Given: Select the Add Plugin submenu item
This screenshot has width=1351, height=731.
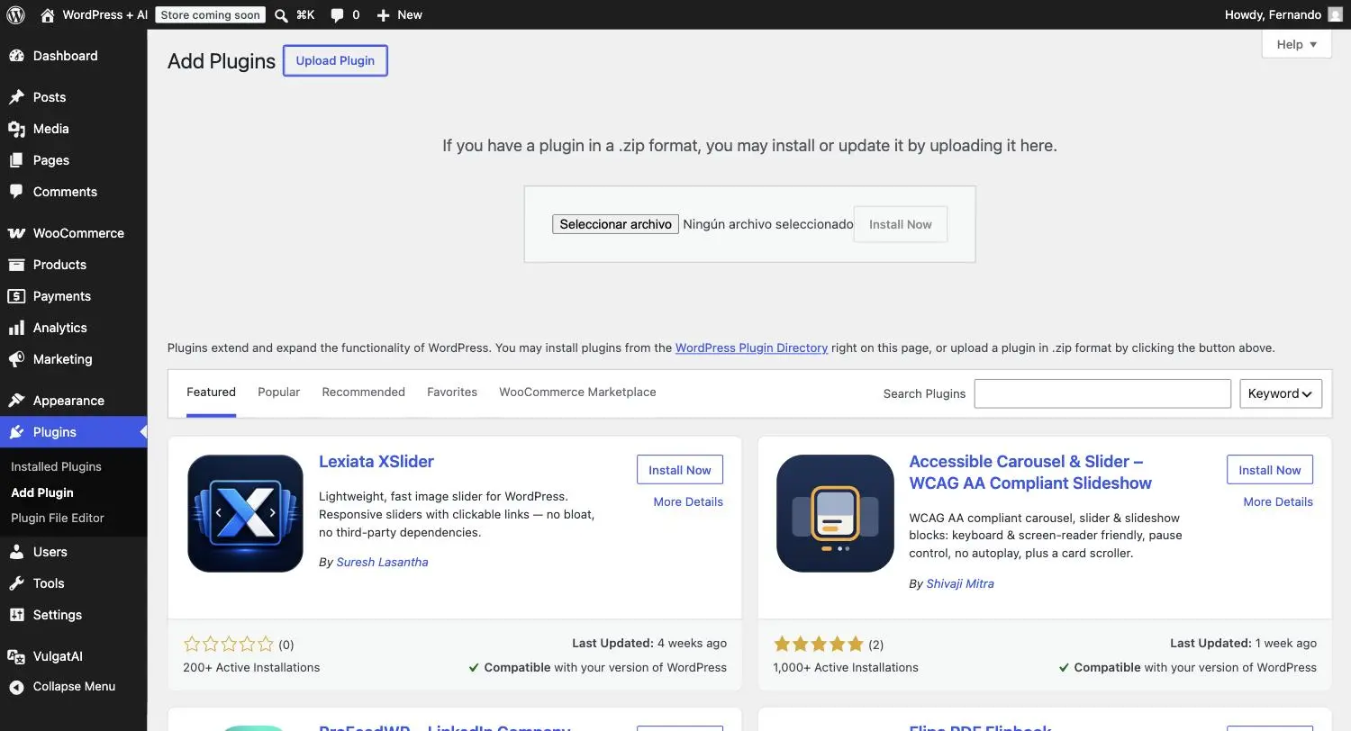Looking at the screenshot, I should pos(42,492).
